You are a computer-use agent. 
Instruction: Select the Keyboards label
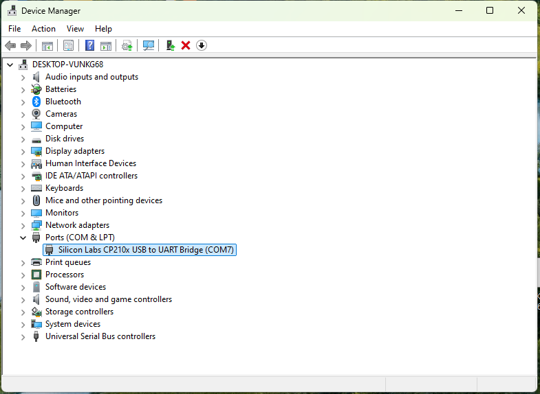65,188
